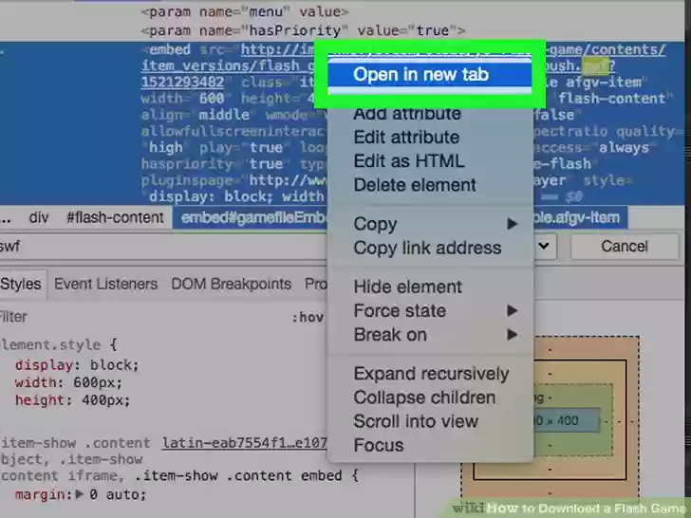Click the box model content size cell
The height and width of the screenshot is (518, 691).
coord(567,420)
